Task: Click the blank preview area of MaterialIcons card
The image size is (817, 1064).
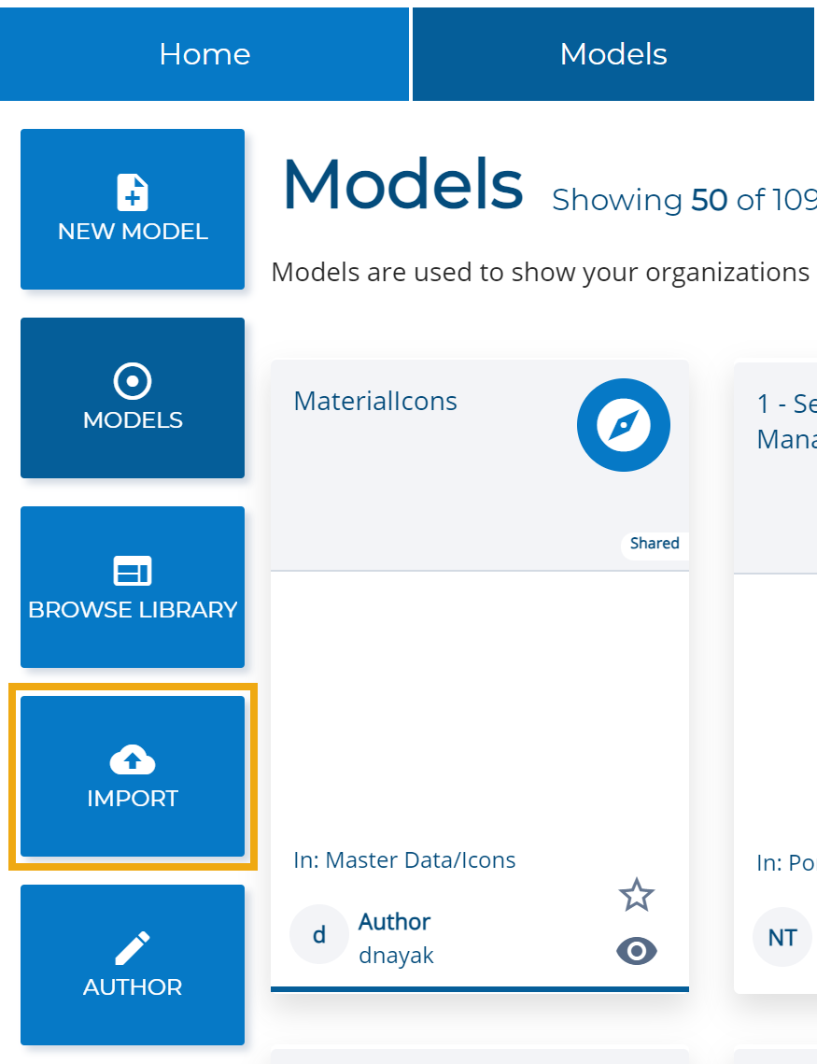Action: click(479, 701)
